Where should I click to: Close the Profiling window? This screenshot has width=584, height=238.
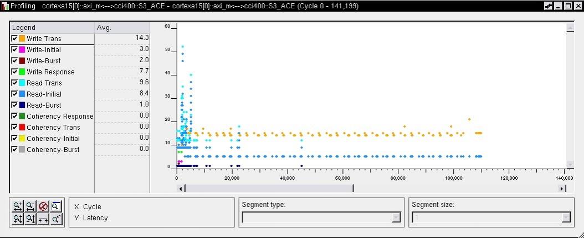pos(577,6)
